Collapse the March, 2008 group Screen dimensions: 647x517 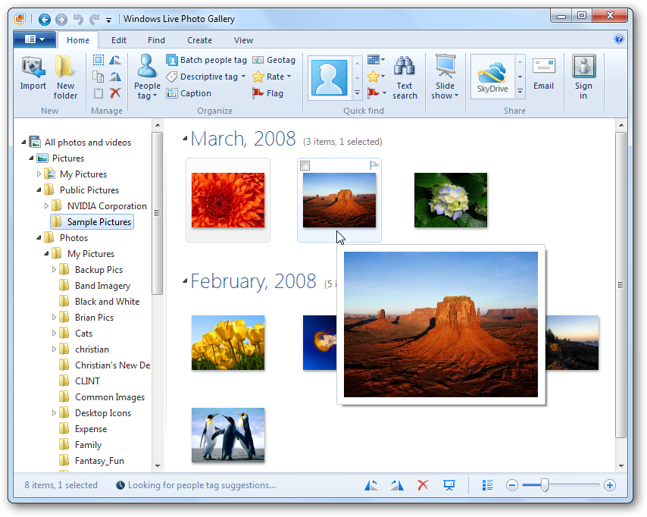pyautogui.click(x=185, y=139)
